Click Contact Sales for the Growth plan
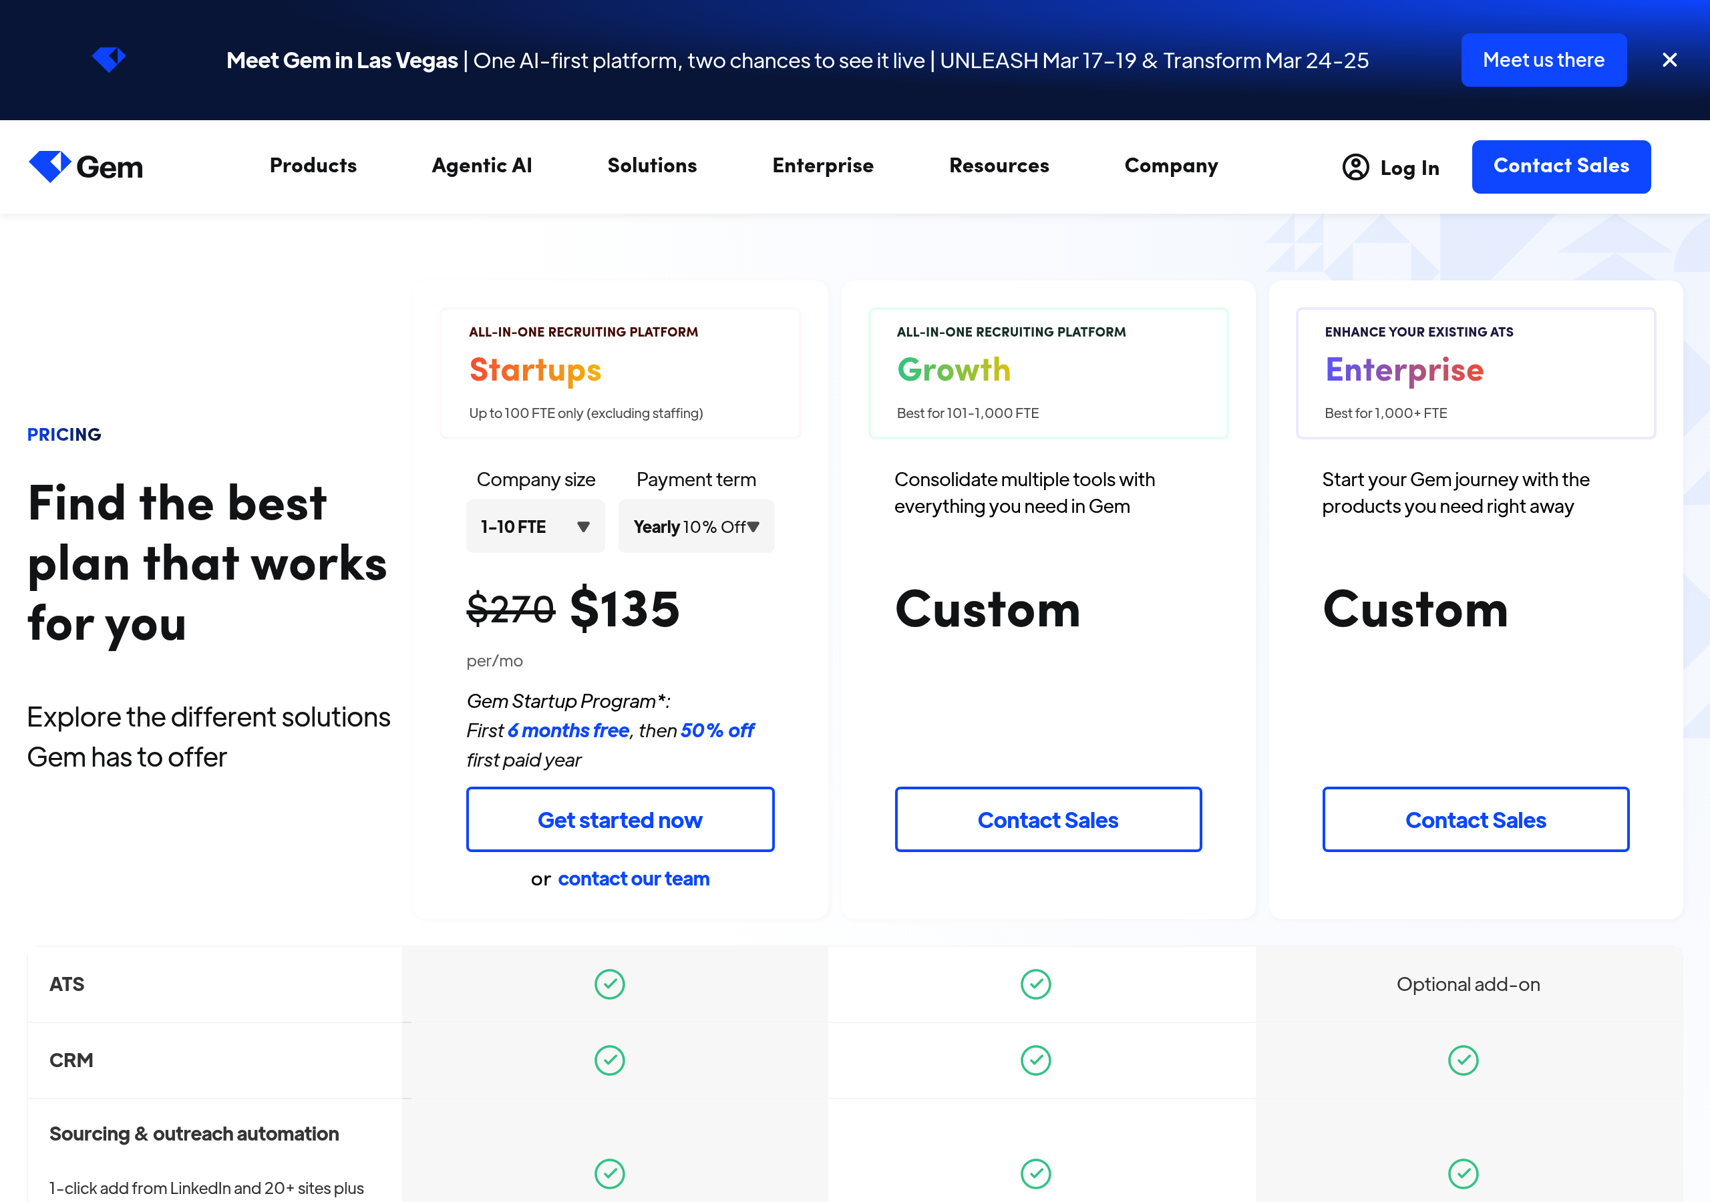The width and height of the screenshot is (1710, 1202). coord(1047,819)
